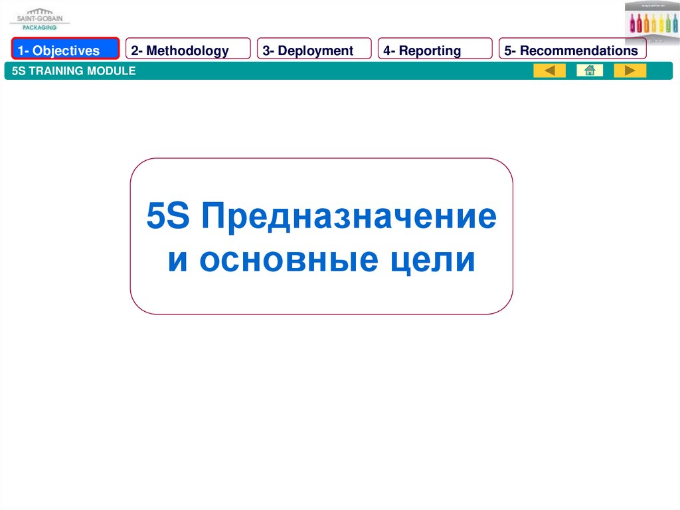Go to the 3- Deployment tab
This screenshot has height=510, width=680.
[314, 51]
